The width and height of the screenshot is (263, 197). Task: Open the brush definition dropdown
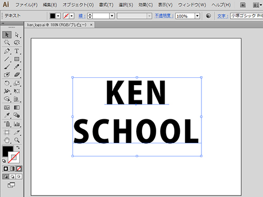[x=149, y=16]
